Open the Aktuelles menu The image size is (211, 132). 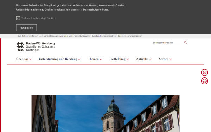click(142, 59)
